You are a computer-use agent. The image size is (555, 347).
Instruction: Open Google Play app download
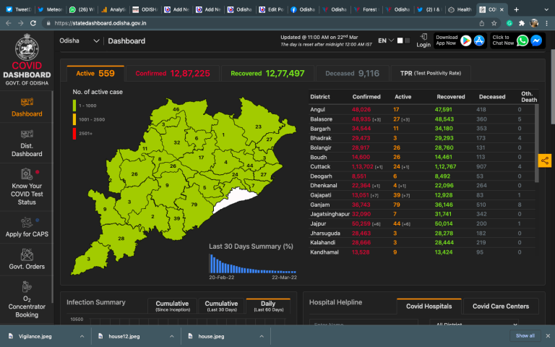coord(466,41)
